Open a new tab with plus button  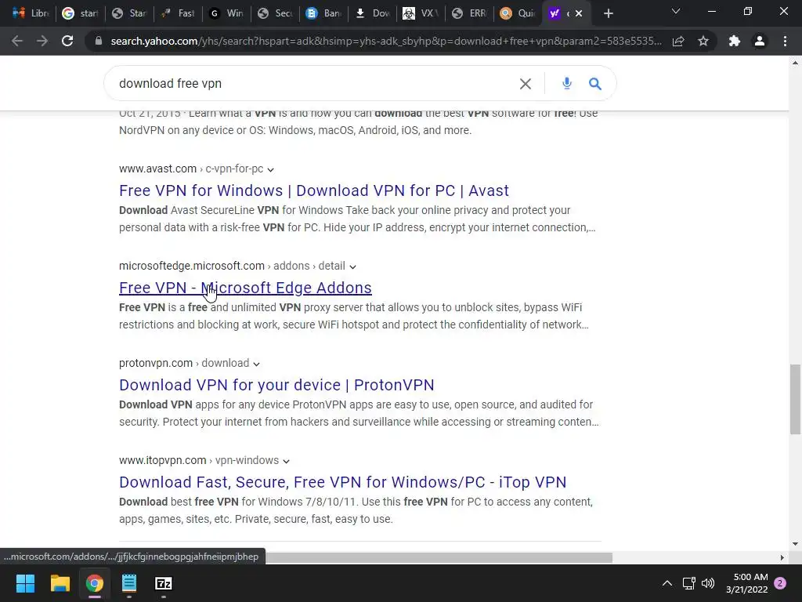click(x=608, y=13)
